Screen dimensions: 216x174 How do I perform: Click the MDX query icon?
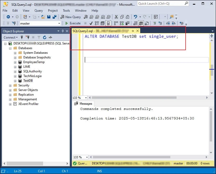[x=91, y=17]
